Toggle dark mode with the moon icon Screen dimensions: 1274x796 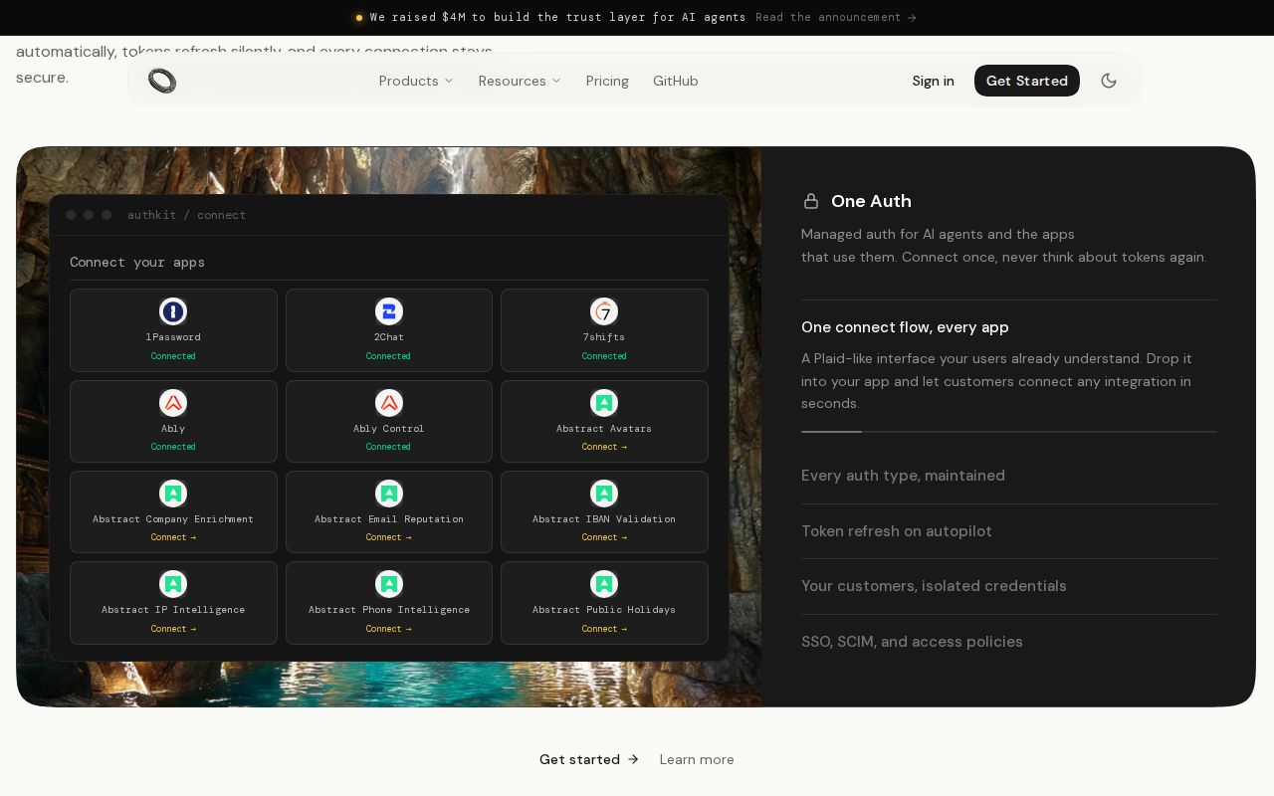click(1109, 81)
